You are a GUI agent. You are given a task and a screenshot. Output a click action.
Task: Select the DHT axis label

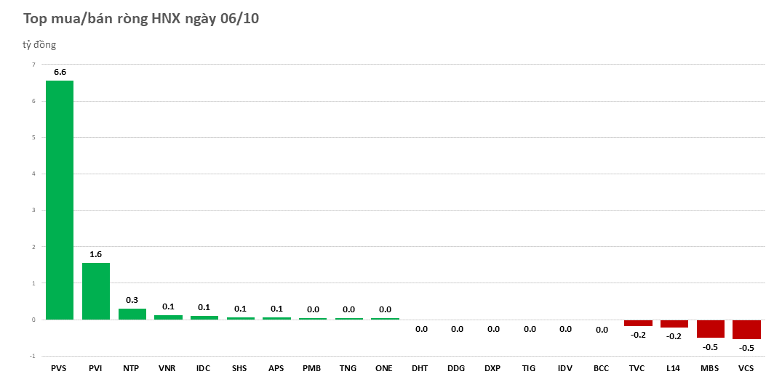[x=420, y=368]
